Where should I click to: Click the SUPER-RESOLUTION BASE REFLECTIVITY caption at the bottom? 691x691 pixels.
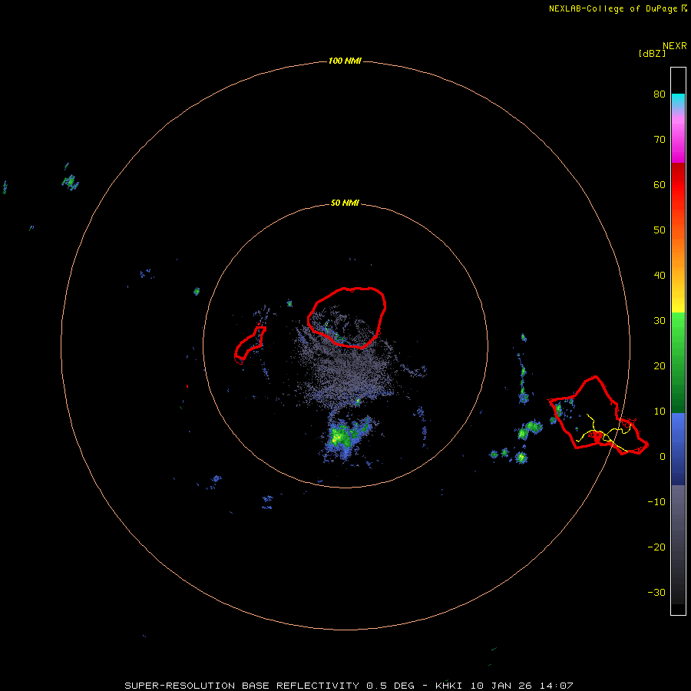(349, 686)
